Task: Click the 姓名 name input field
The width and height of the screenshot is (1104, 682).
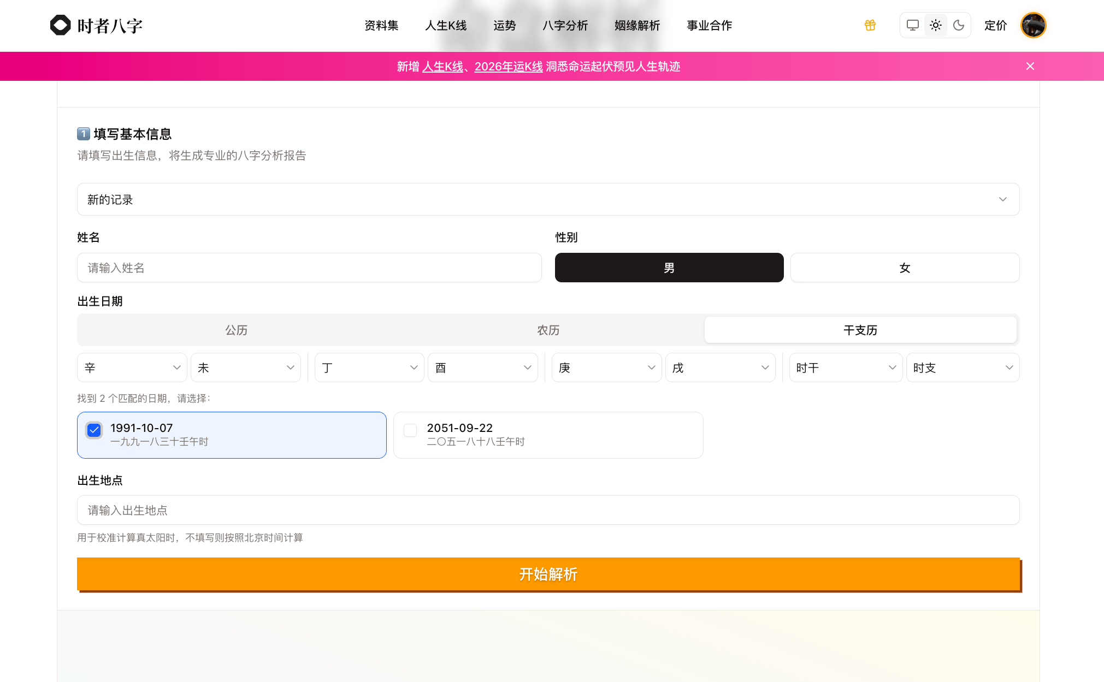Action: 309,268
